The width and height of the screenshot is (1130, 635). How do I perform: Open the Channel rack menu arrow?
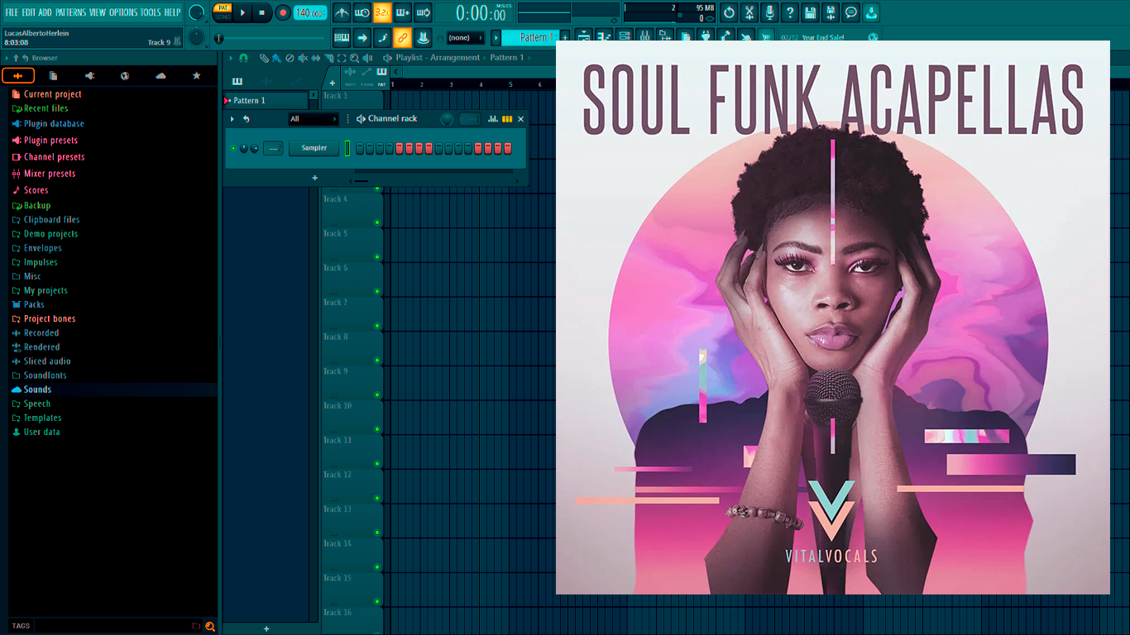pos(232,119)
